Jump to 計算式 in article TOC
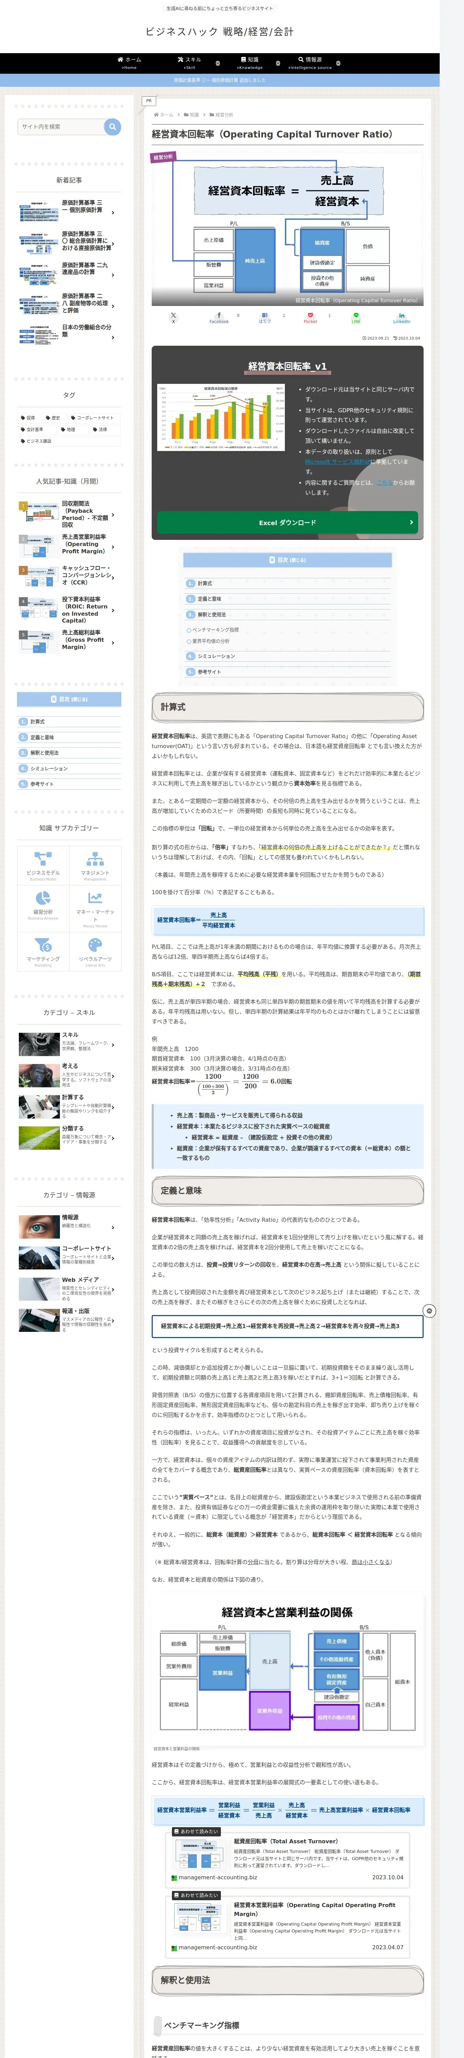Image resolution: width=464 pixels, height=2058 pixels. coord(205,583)
